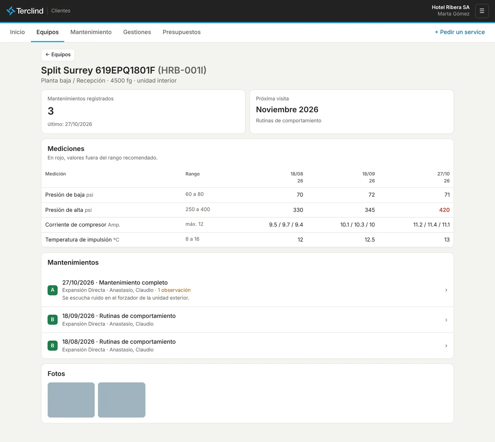Click the 'Marta Gómez' user name
The image size is (495, 442).
point(454,14)
